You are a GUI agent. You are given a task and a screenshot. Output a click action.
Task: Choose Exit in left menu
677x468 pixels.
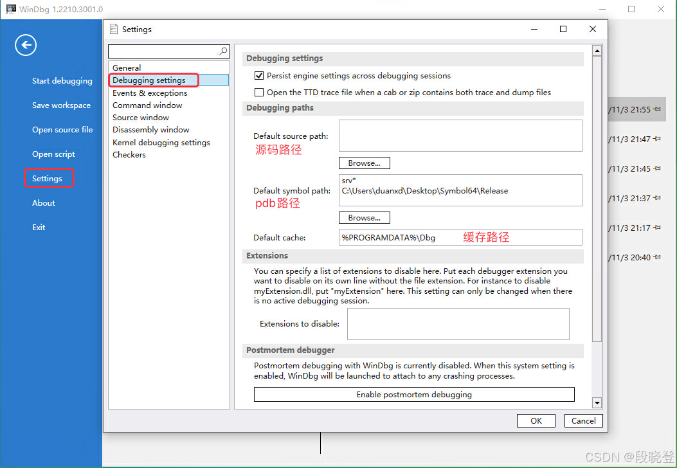(39, 227)
